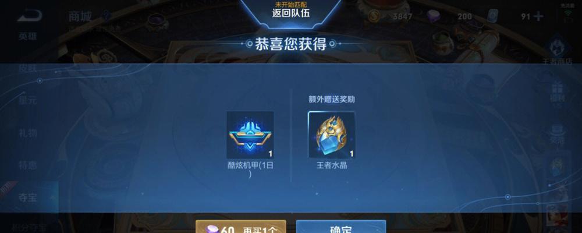The image size is (582, 233).
Task: Tap the purple diamond currency icon
Action: pos(433,16)
